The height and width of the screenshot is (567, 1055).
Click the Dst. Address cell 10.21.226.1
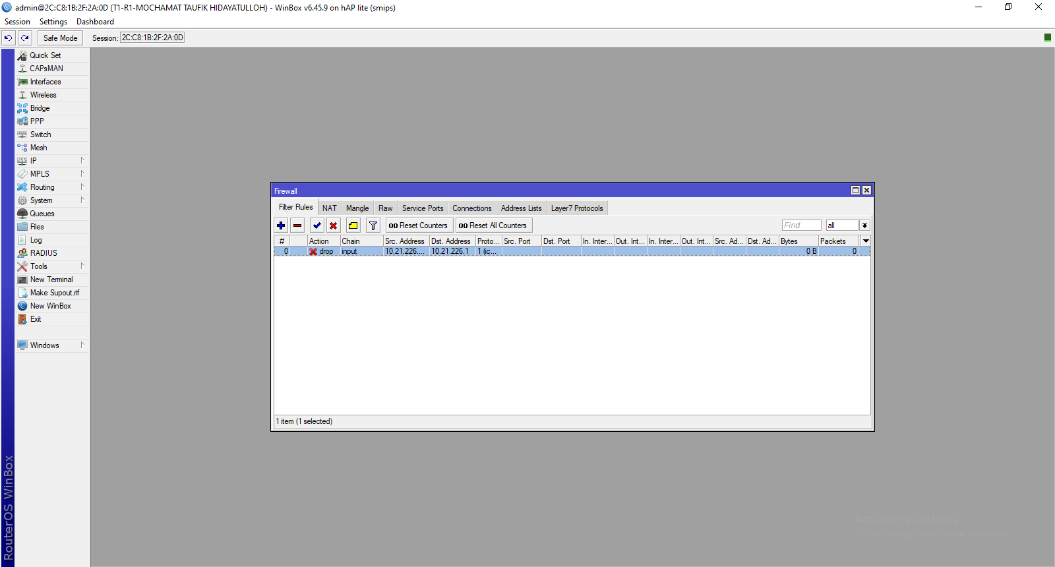tap(452, 251)
